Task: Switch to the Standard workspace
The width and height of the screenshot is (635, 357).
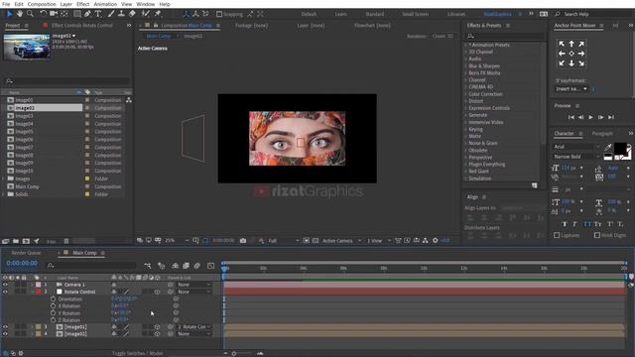Action: click(x=375, y=14)
